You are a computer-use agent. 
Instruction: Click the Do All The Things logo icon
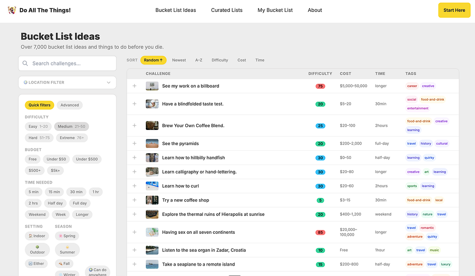[x=12, y=10]
